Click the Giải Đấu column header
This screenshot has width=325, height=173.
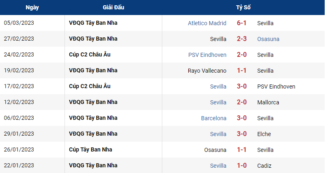pos(113,7)
